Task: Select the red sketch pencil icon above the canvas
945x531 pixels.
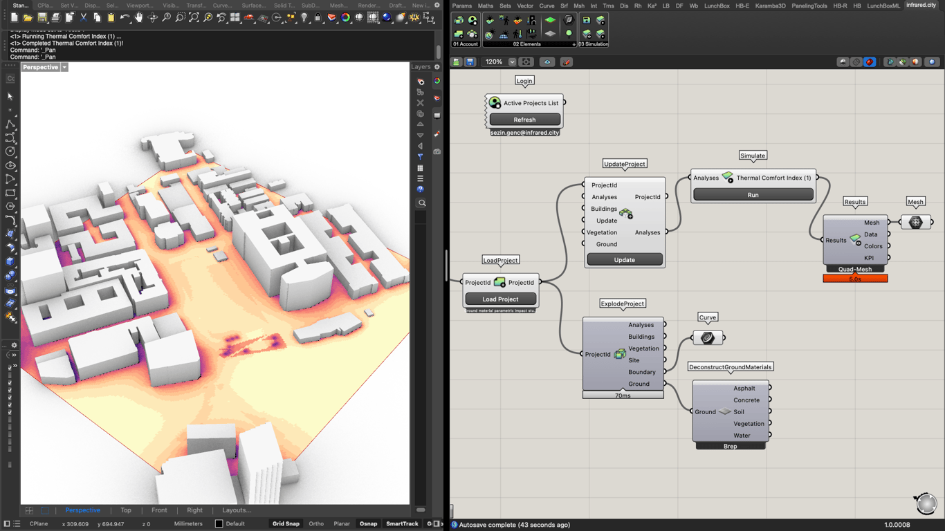Action: coord(566,62)
